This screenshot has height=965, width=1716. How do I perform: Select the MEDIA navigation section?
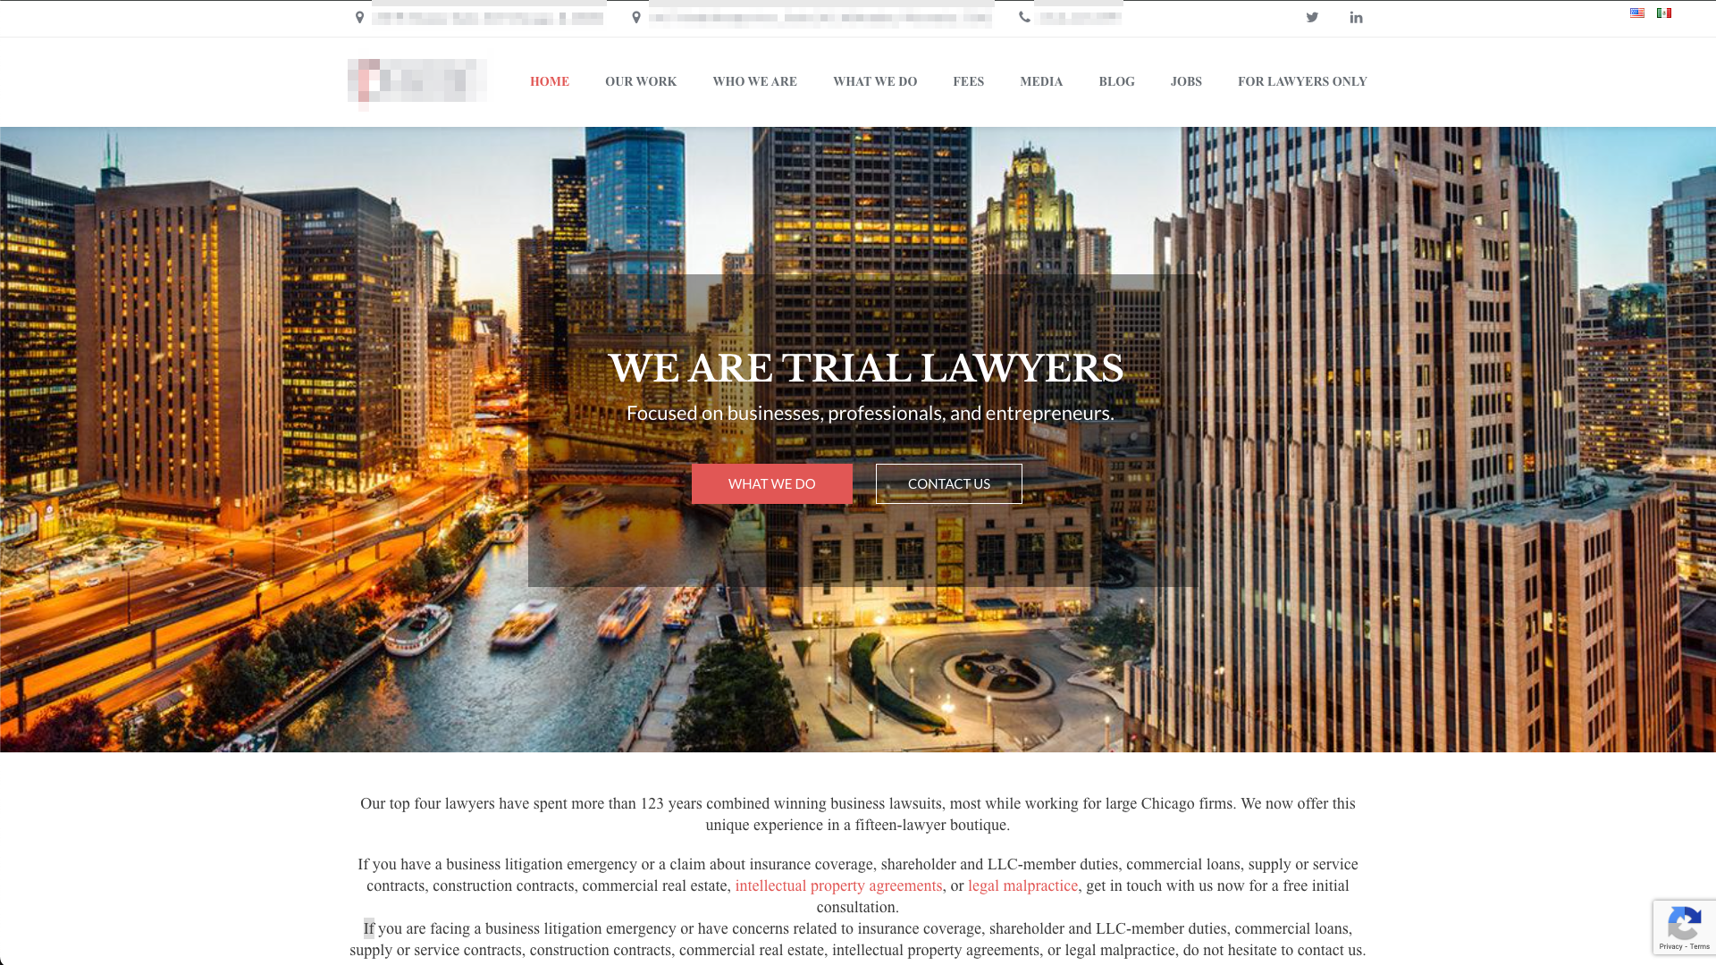pos(1040,81)
